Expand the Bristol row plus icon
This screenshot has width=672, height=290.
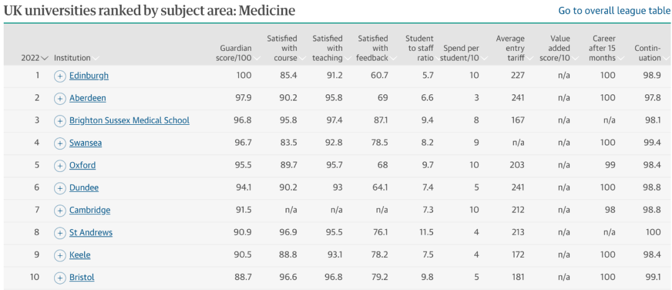60,278
